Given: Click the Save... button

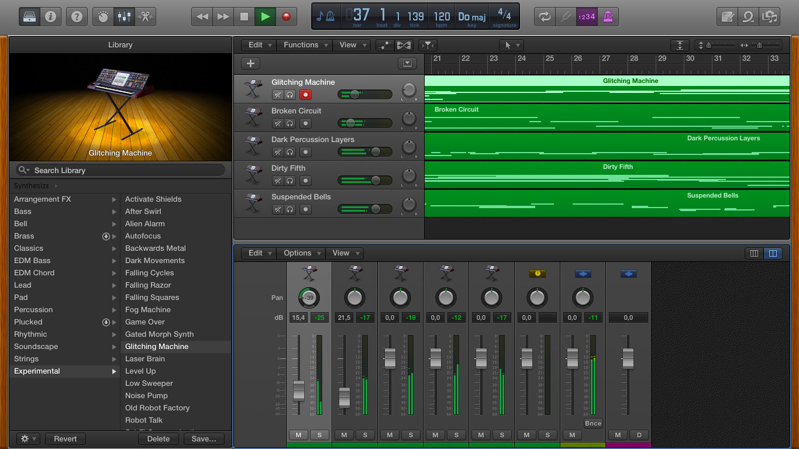Looking at the screenshot, I should (204, 438).
